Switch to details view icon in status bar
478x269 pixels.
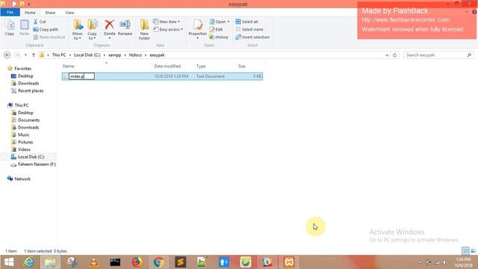point(465,251)
